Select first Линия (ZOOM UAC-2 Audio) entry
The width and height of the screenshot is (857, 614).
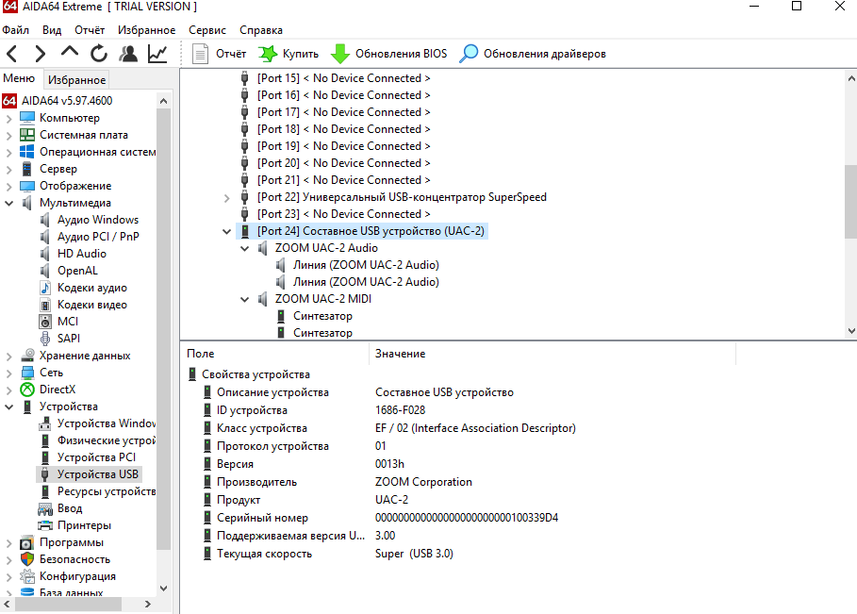tap(366, 265)
